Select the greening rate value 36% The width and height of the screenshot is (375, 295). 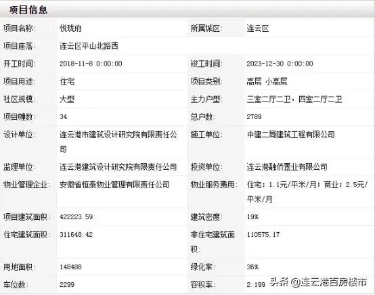(x=252, y=267)
